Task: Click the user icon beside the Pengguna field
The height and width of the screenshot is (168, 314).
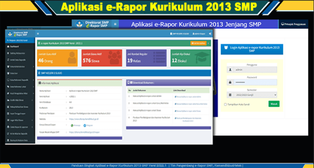Action: (230, 69)
